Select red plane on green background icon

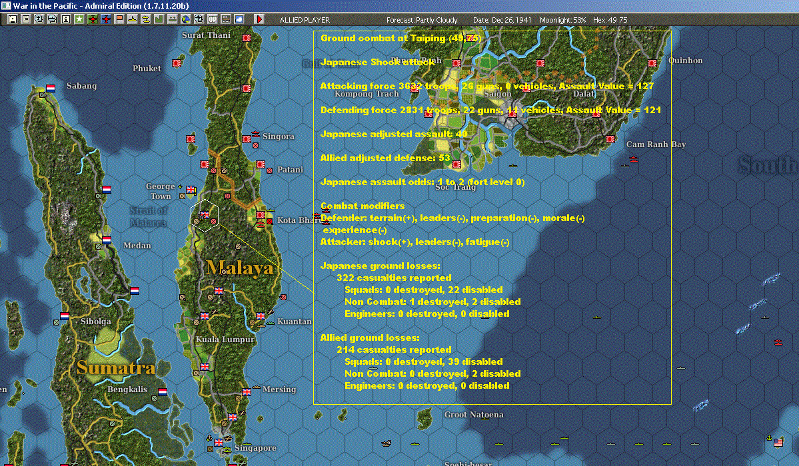tap(93, 19)
